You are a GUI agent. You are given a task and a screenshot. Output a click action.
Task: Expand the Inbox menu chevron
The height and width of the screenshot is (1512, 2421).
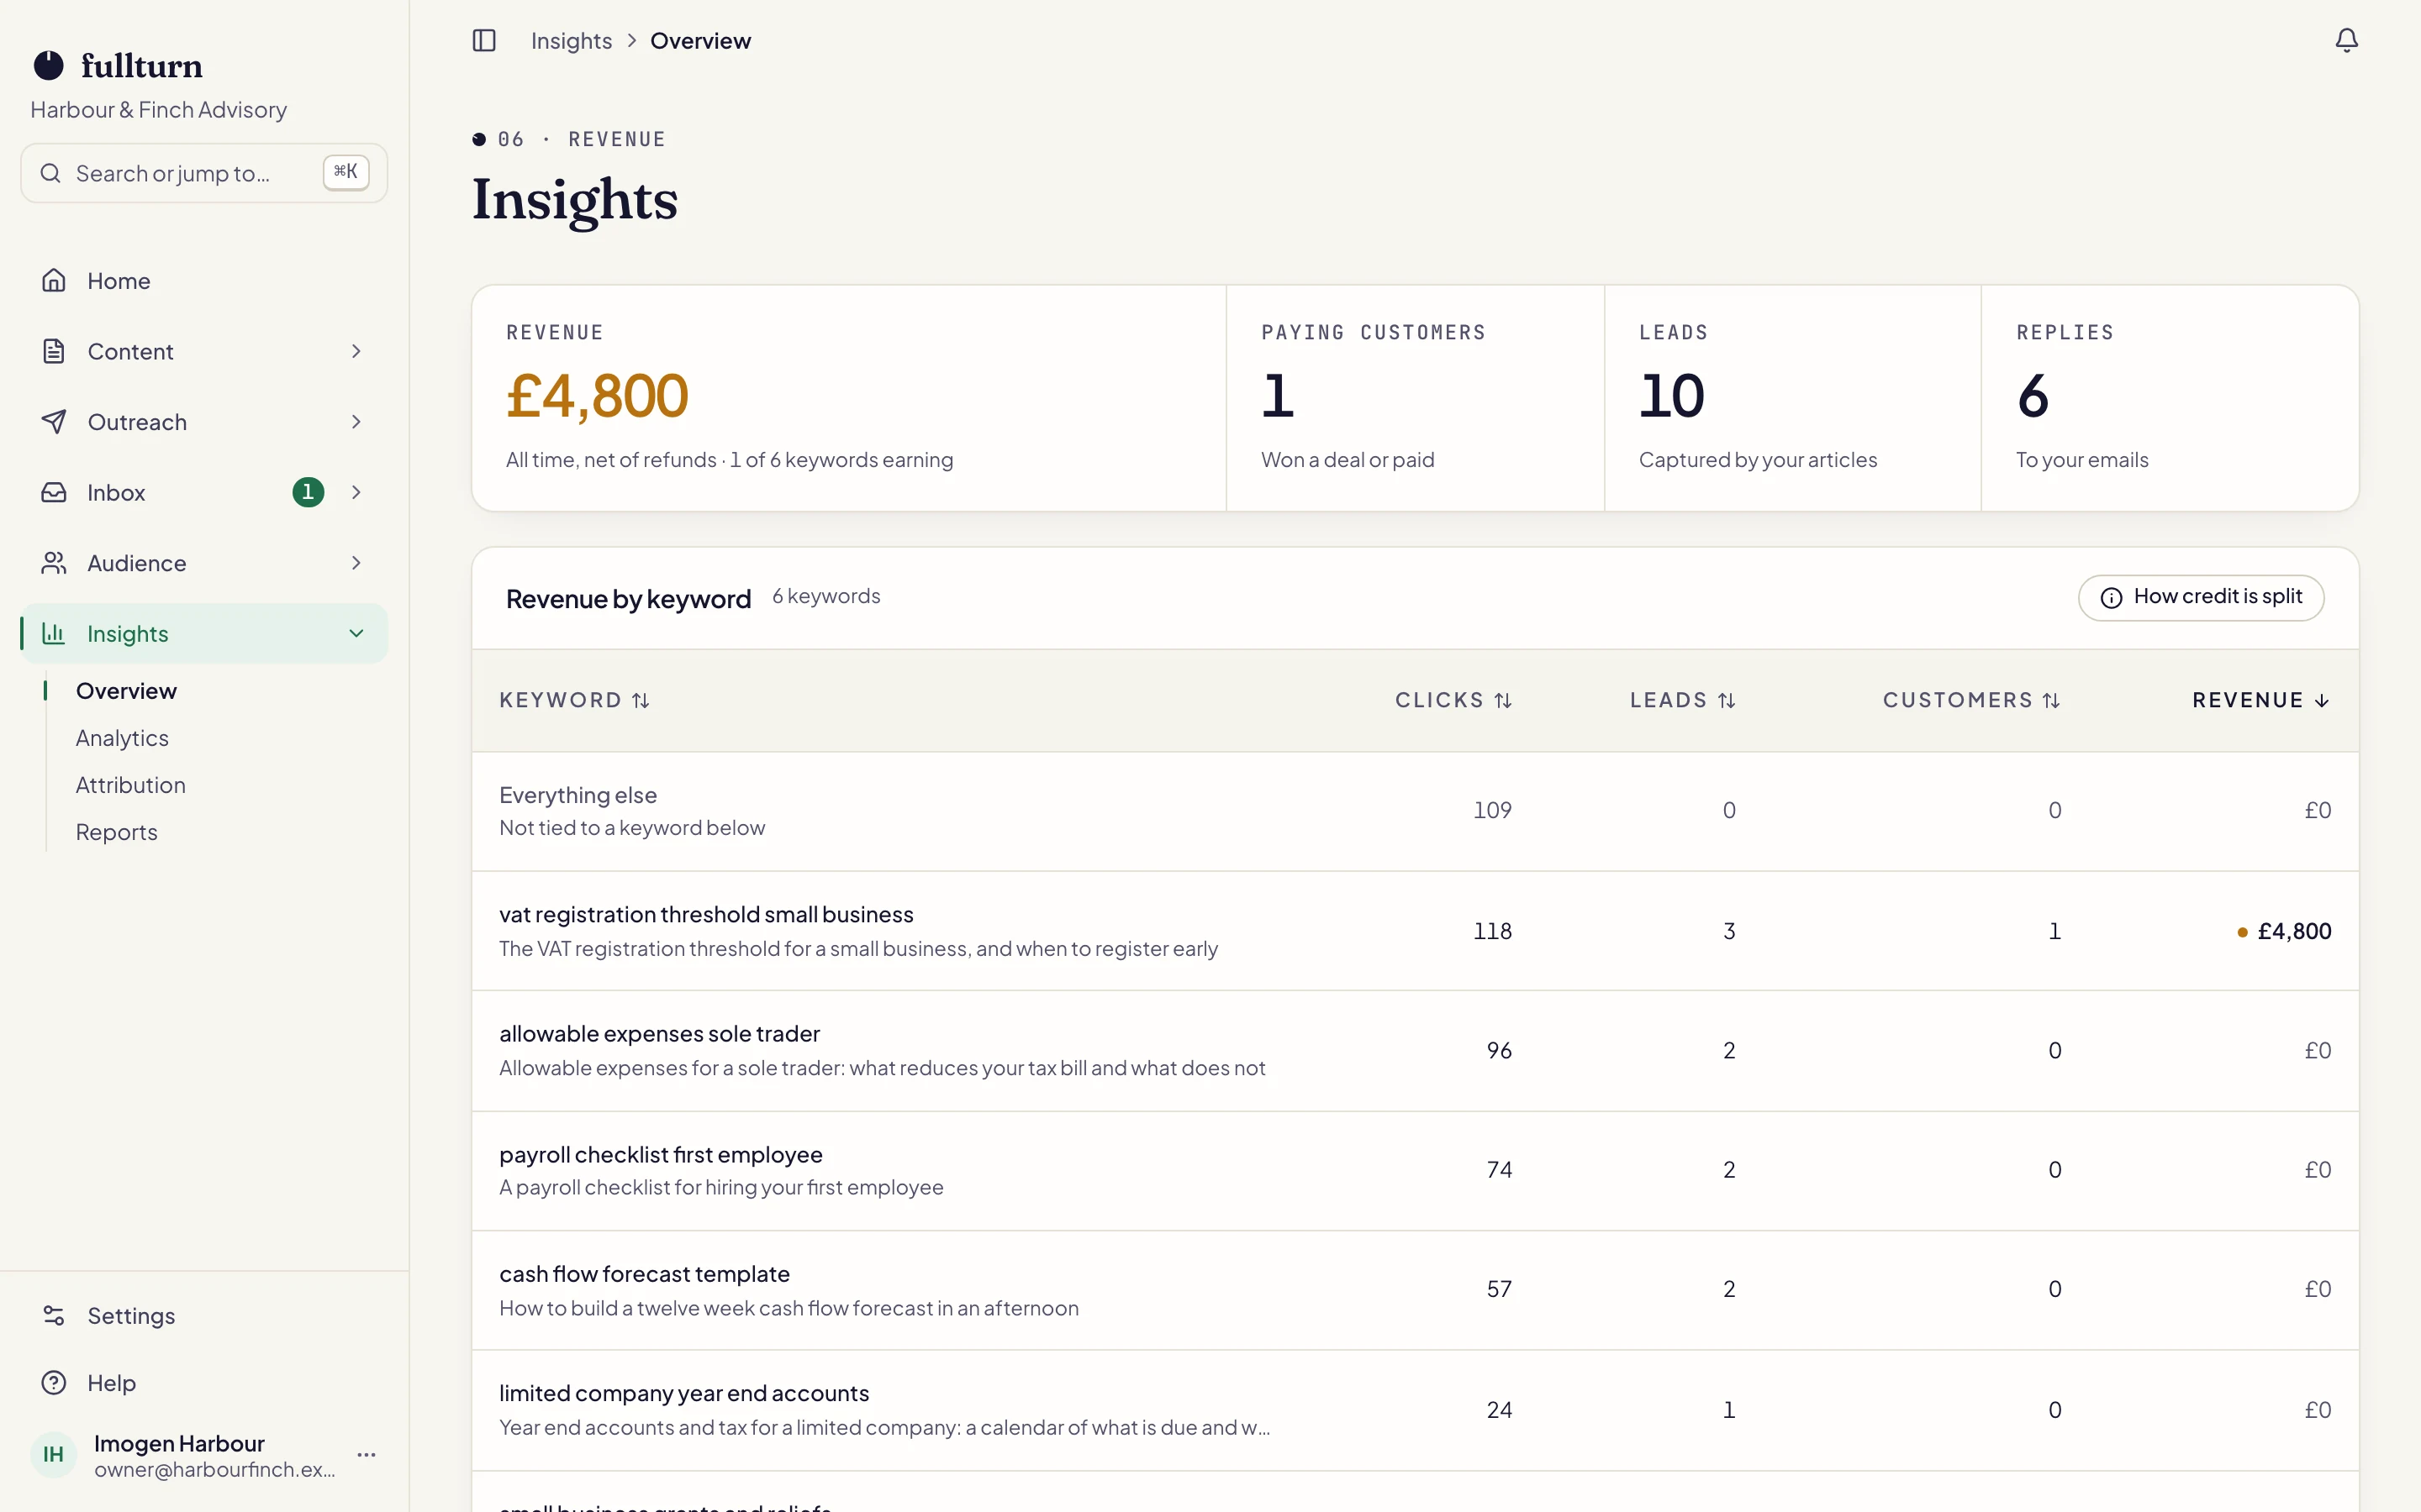pos(356,492)
